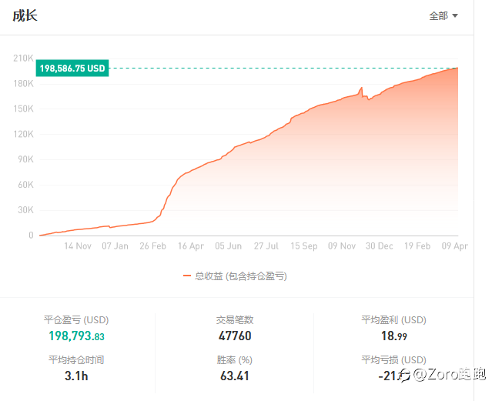Click the chart line peak at the right end
This screenshot has width=492, height=401.
[x=457, y=68]
